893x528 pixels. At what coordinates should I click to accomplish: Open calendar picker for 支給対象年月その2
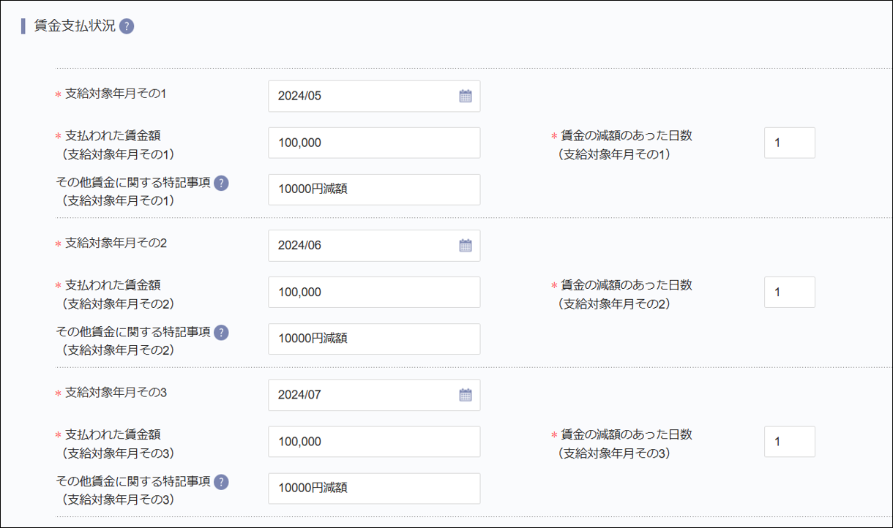pyautogui.click(x=466, y=245)
